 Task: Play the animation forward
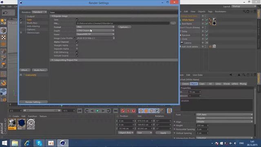[x=97, y=111]
